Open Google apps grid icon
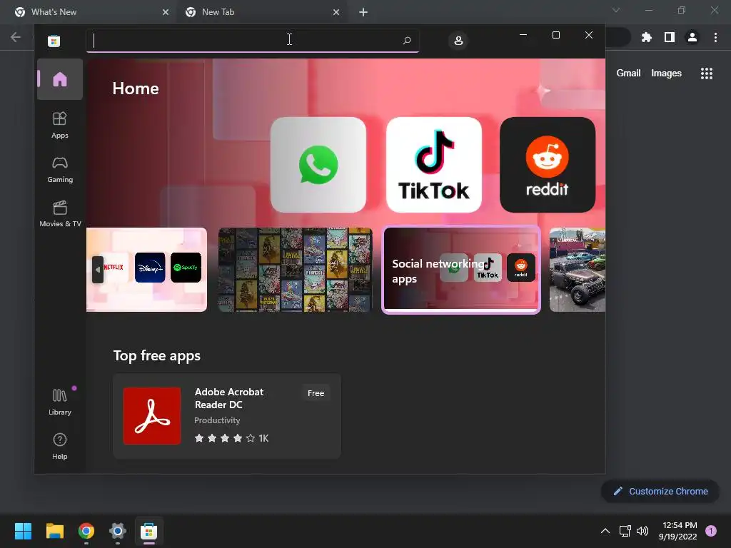The image size is (731, 548). (x=707, y=73)
